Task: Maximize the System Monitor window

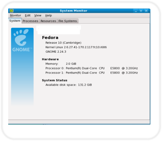Action: point(141,11)
